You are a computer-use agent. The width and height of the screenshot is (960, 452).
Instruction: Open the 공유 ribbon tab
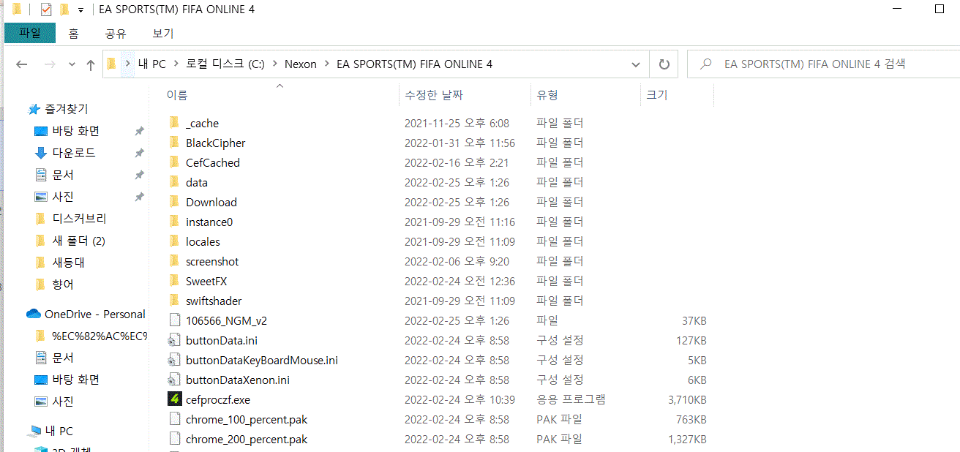(x=116, y=34)
